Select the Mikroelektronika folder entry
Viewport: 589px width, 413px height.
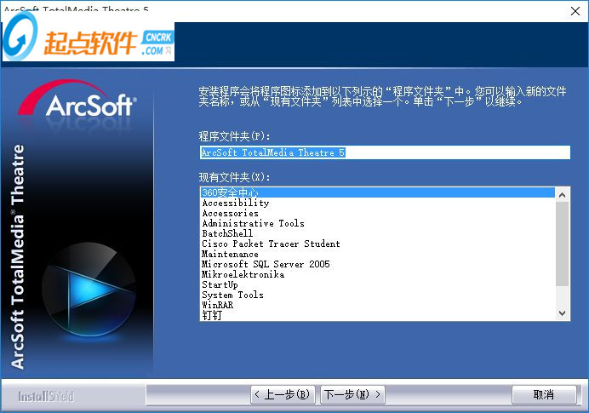[x=377, y=274]
